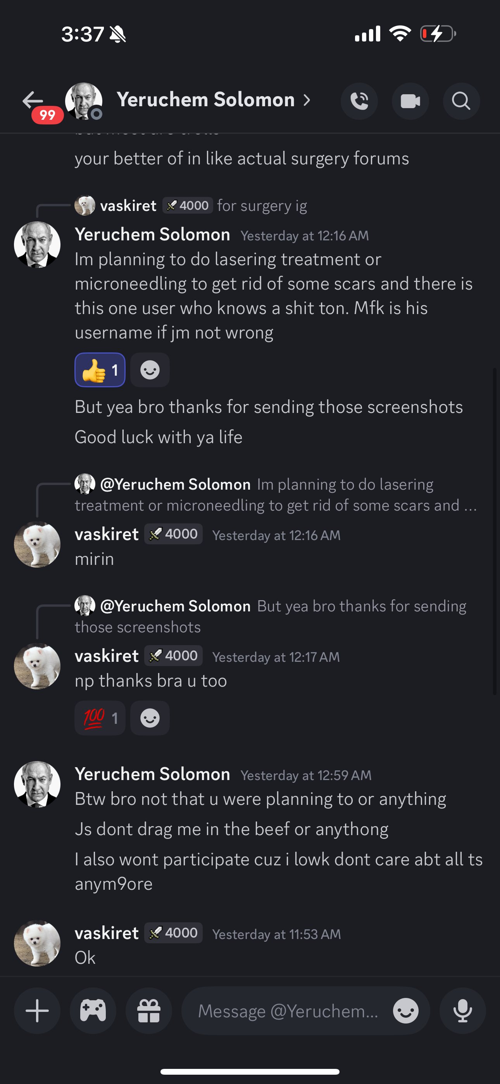Viewport: 500px width, 1084px height.
Task: Open Yeruchem Solomon profile from the header chevron
Action: [x=307, y=100]
